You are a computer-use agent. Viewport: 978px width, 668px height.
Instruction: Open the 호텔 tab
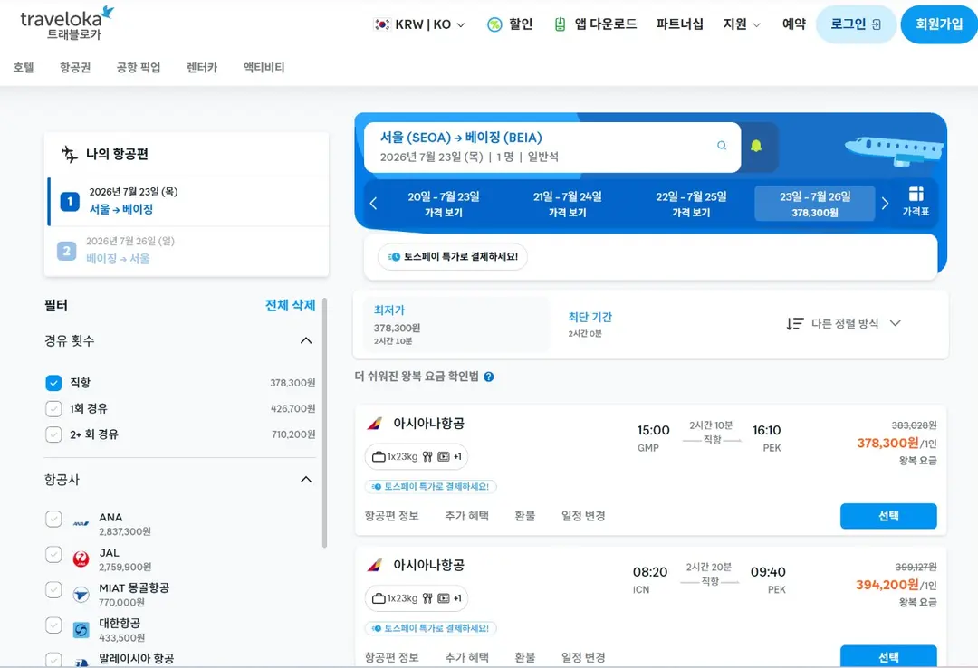click(x=24, y=67)
